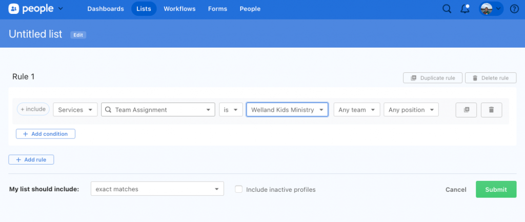Screen dimensions: 525x222
Task: Click the trash icon to delete condition
Action: tap(491, 110)
